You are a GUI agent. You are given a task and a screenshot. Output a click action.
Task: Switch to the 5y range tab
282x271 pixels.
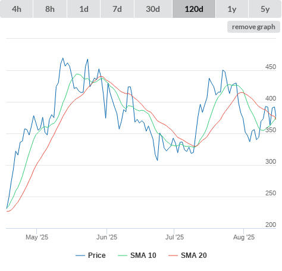click(265, 9)
